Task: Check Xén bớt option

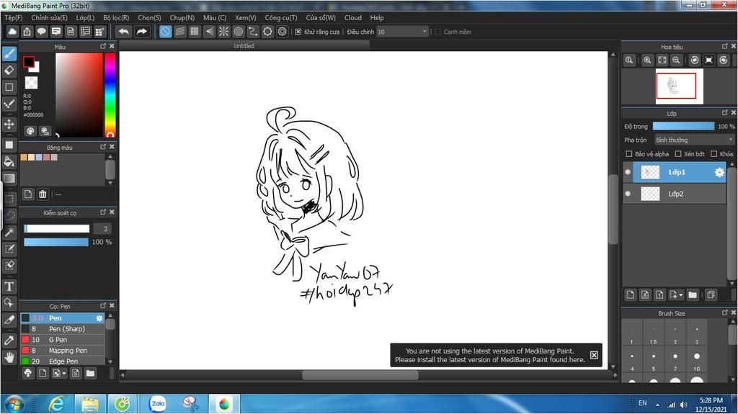Action: pos(678,154)
